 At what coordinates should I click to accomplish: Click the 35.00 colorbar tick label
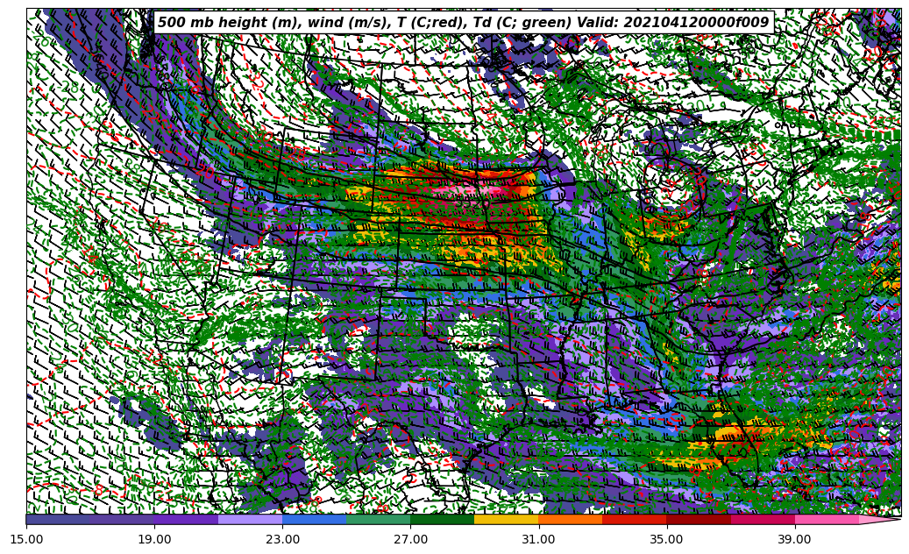pyautogui.click(x=666, y=539)
